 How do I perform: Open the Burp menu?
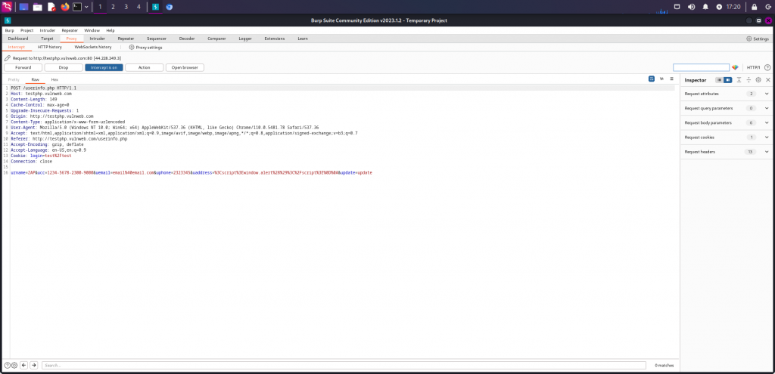pos(9,30)
